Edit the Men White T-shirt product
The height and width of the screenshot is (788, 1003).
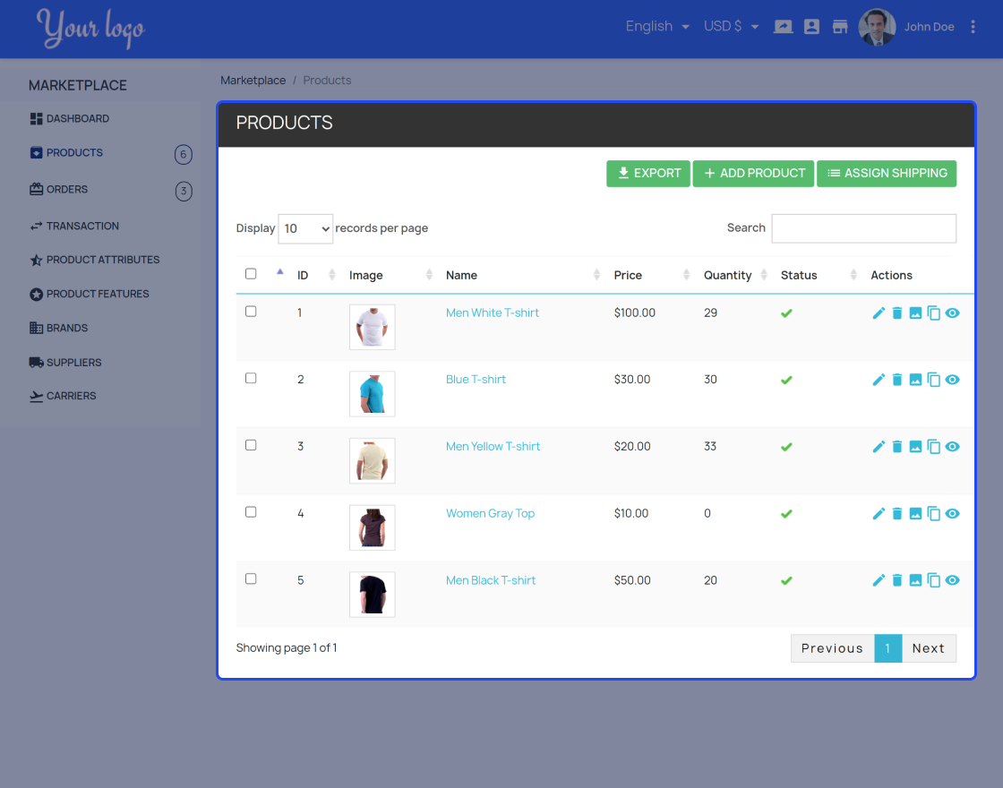pyautogui.click(x=879, y=313)
